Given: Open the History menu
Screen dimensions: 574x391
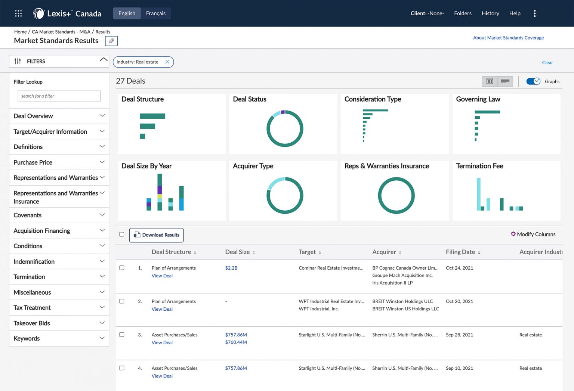Looking at the screenshot, I should tap(490, 13).
